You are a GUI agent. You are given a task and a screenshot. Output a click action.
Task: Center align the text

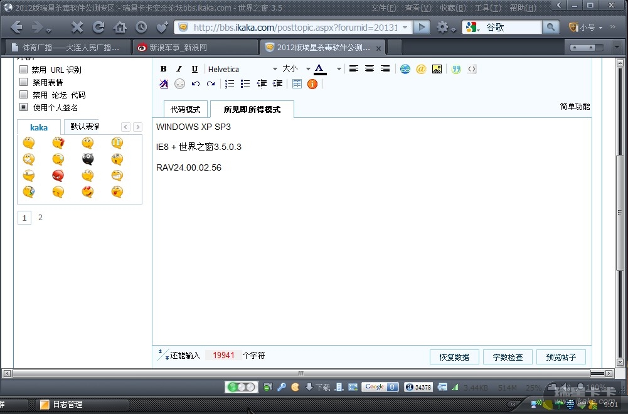point(370,69)
